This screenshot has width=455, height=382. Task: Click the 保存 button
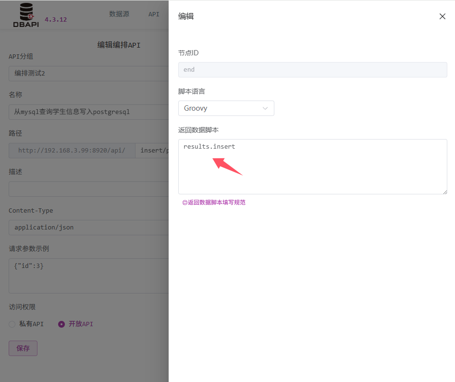point(23,348)
